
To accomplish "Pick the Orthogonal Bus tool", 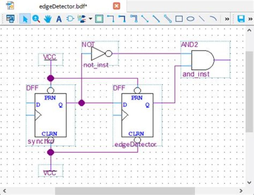I will point(122,19).
